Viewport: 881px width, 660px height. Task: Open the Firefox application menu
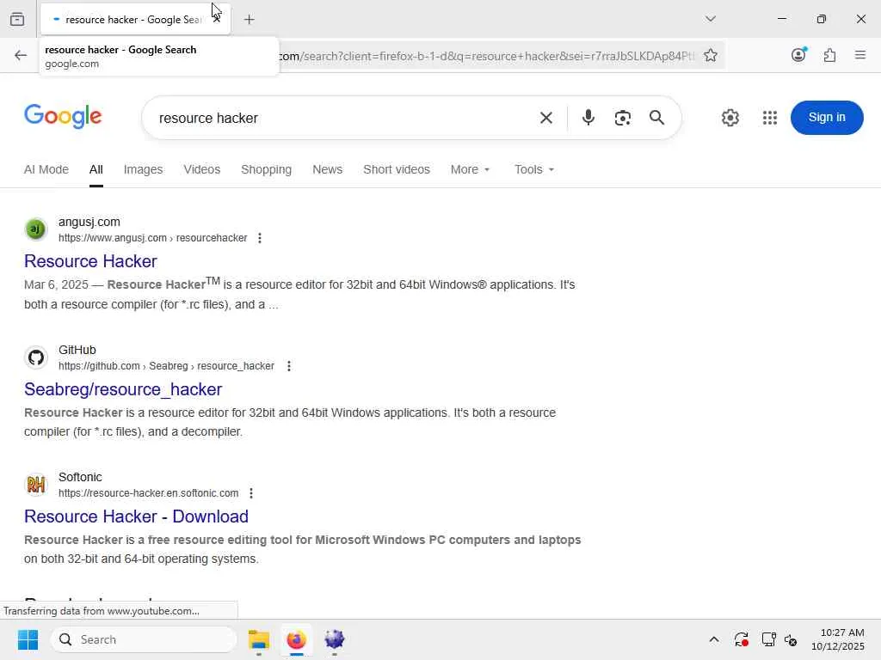click(x=859, y=55)
